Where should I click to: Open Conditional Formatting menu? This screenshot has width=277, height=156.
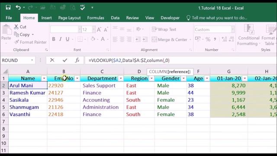click(248, 35)
